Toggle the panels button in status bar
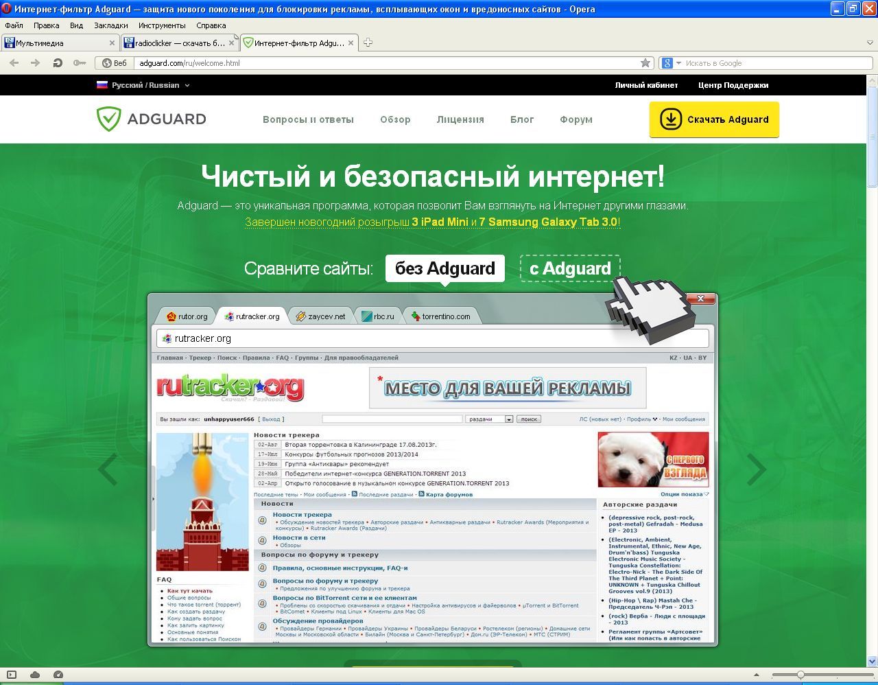Image resolution: width=878 pixels, height=685 pixels. point(12,675)
